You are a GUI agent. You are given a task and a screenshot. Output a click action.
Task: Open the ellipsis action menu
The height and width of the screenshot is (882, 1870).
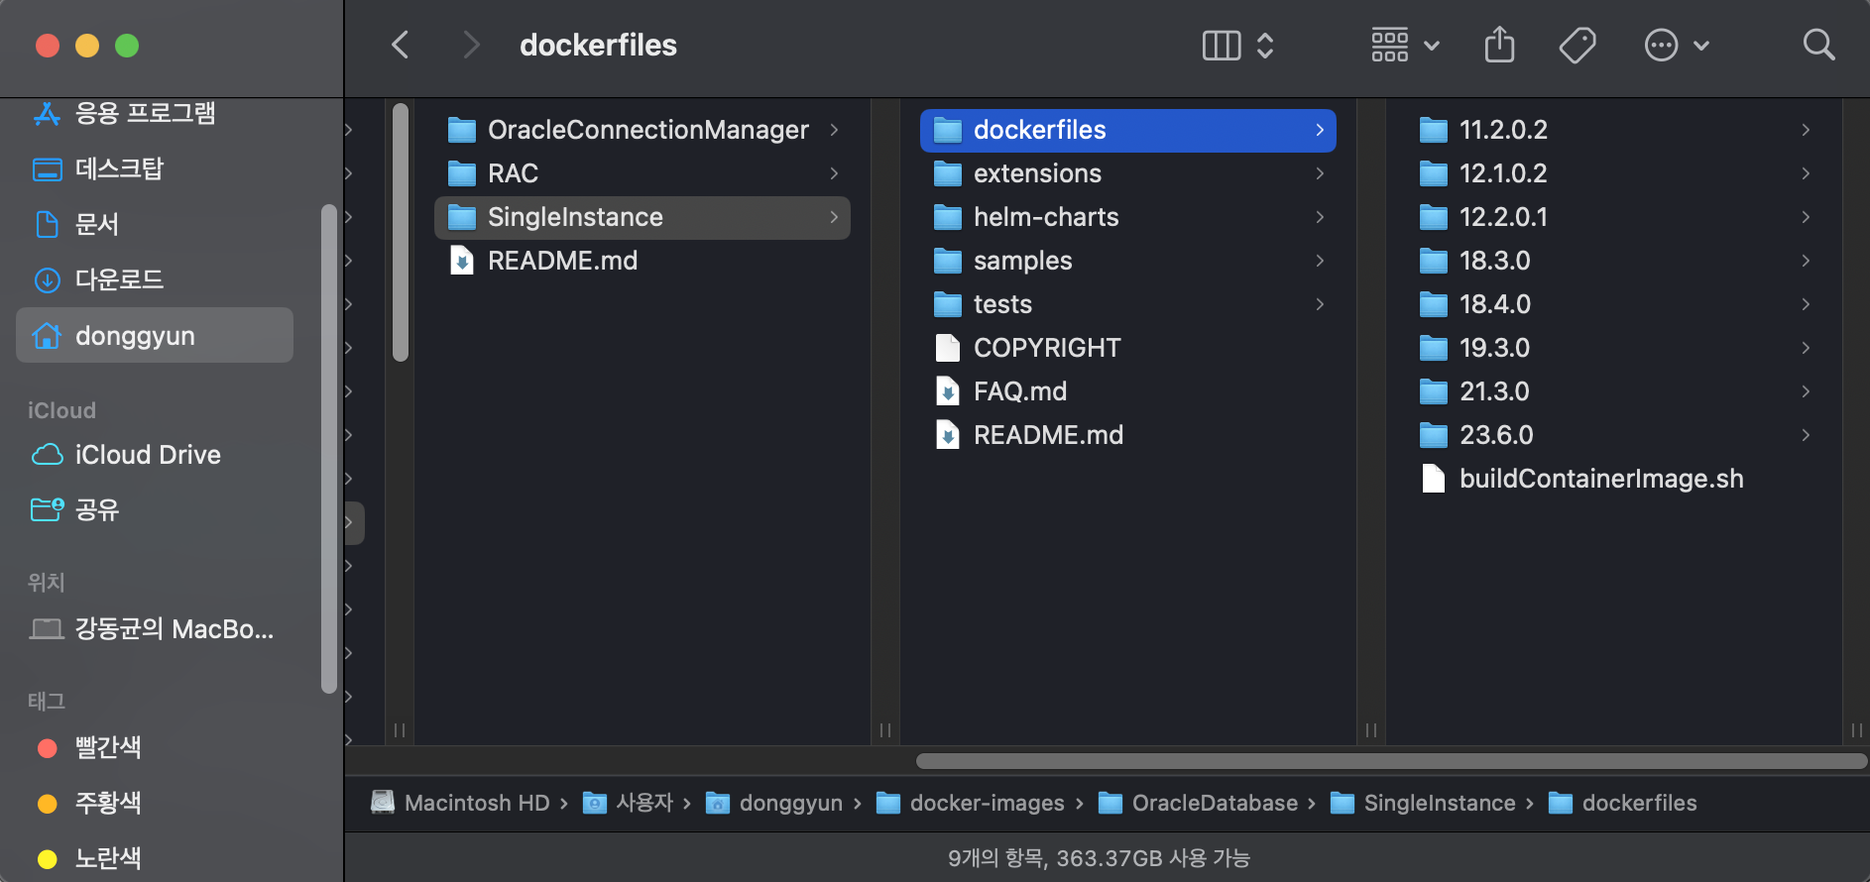coord(1676,45)
